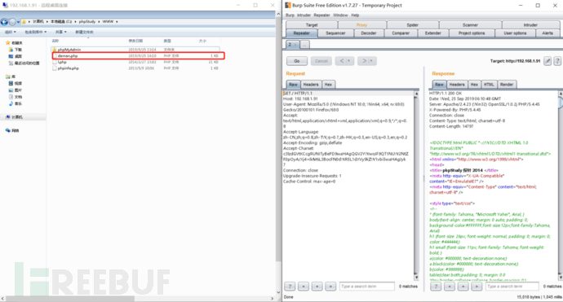Viewport: 563px width, 302px height.
Task: Open the target help question mark icon
Action: point(557,61)
